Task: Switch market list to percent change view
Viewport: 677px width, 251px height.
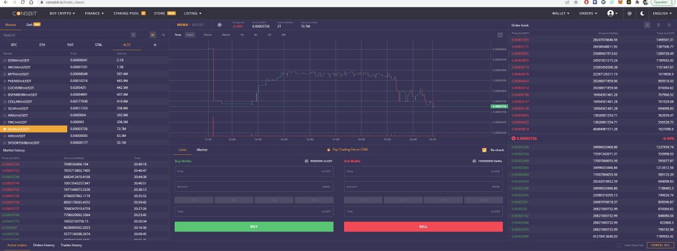Action: click(163, 35)
